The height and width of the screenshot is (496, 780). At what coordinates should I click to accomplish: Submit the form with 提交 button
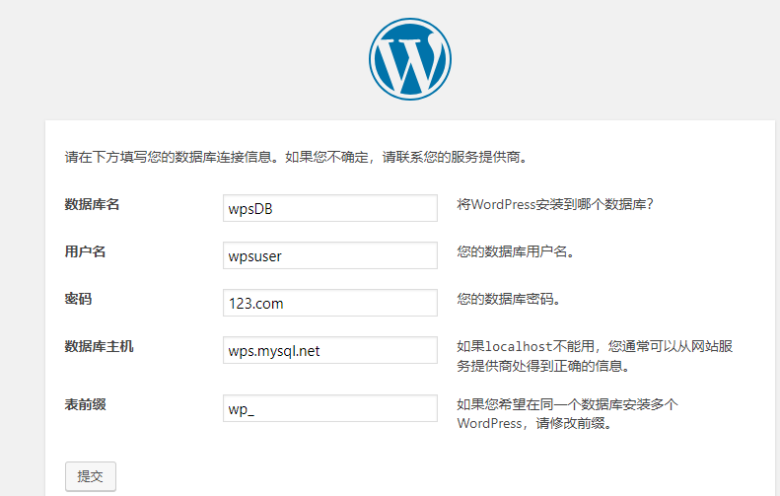point(91,476)
